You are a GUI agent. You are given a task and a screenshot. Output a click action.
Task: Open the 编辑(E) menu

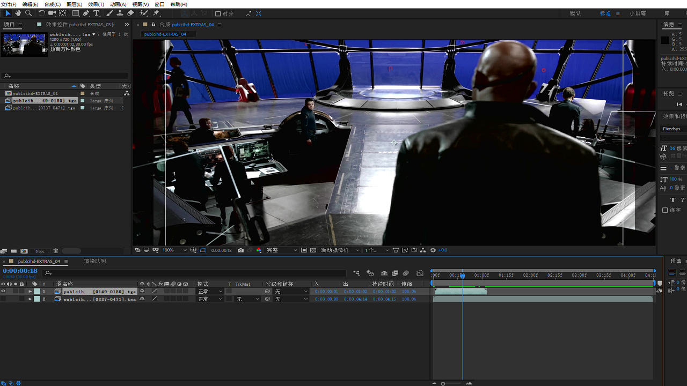(30, 4)
